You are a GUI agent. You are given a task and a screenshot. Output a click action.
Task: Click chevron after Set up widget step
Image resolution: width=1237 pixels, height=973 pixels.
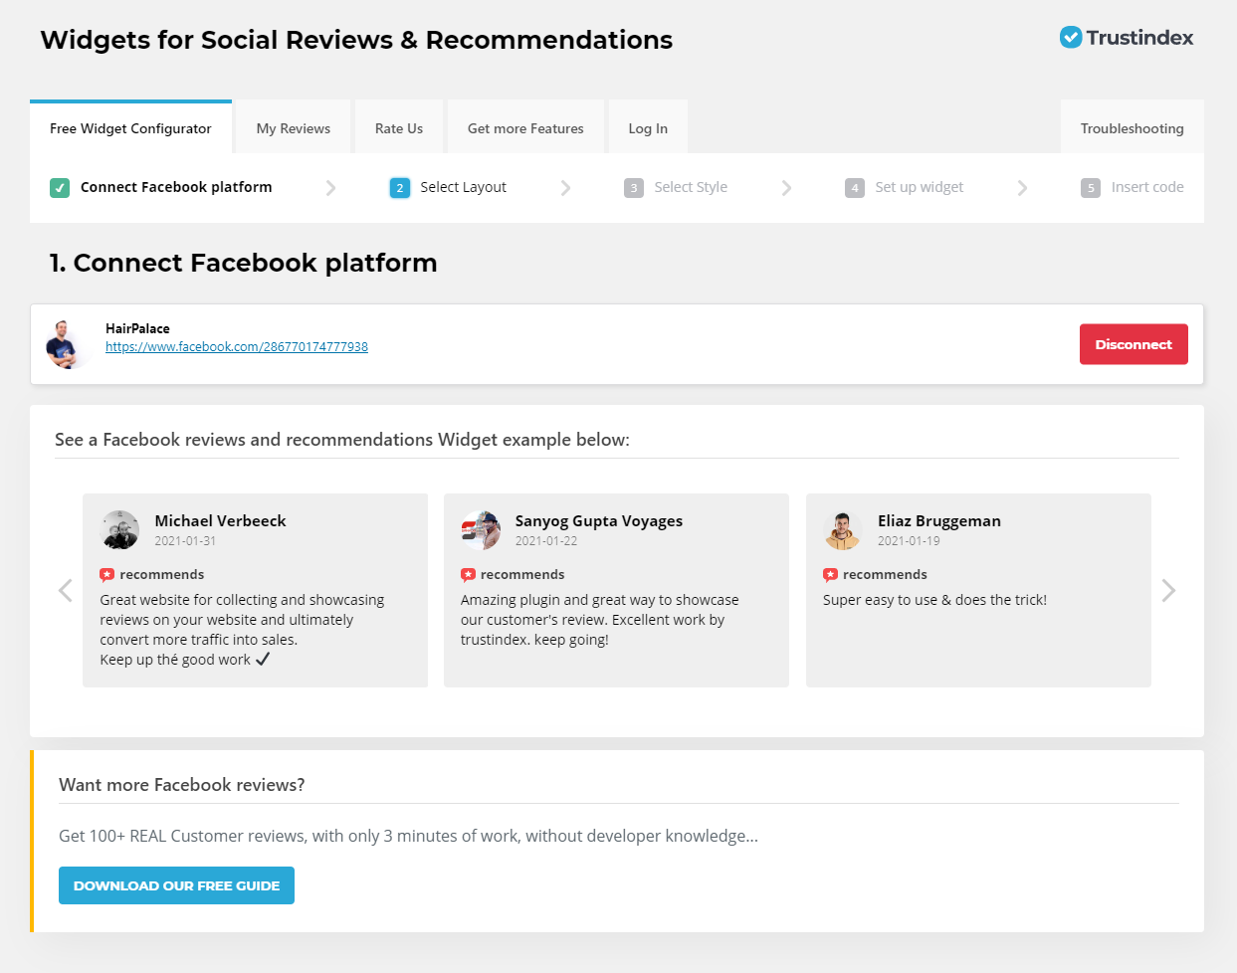(1022, 188)
